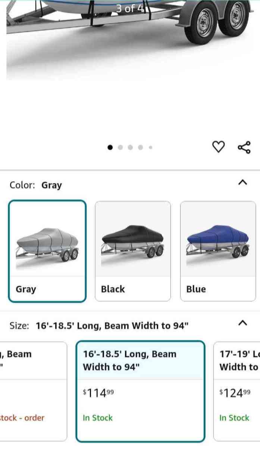View the '3 of 4' image indicator
260x449 pixels.
[130, 7]
